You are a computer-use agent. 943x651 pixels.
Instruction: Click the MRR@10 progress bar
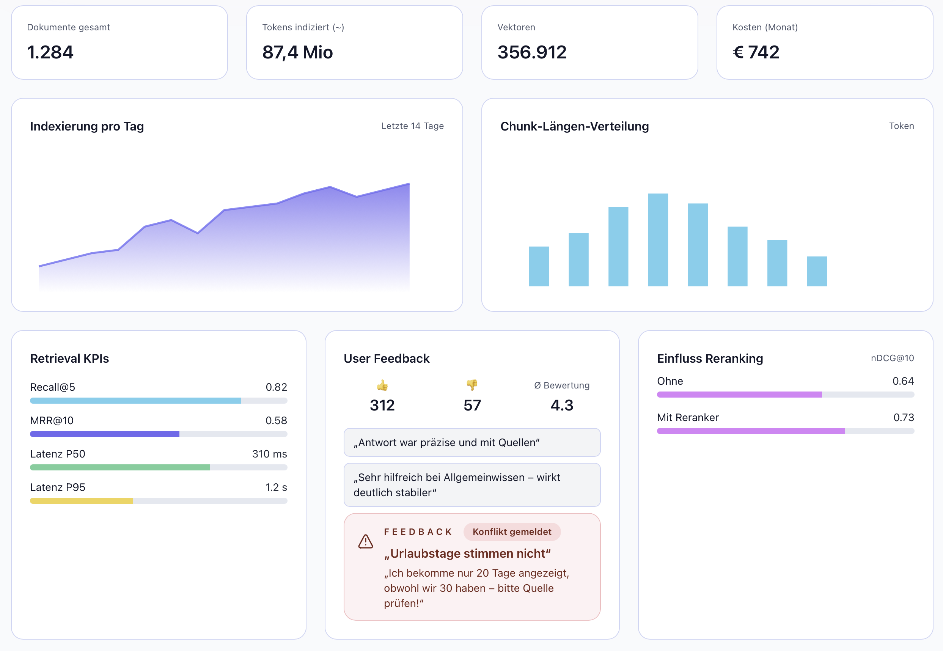[159, 434]
